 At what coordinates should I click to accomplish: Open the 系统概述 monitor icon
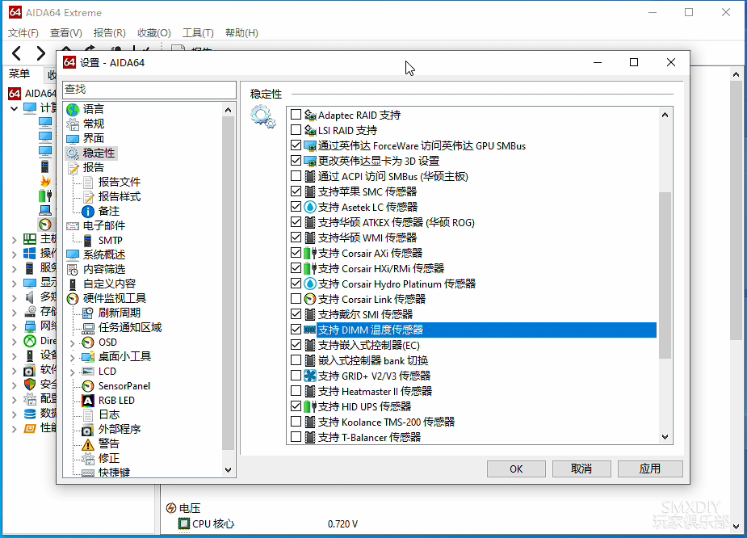click(73, 255)
